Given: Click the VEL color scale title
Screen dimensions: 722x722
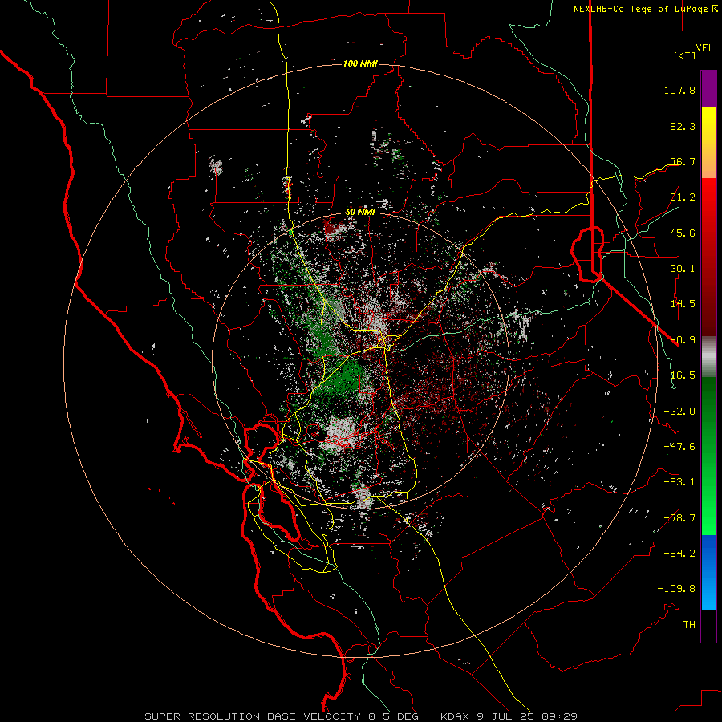Looking at the screenshot, I should (x=704, y=48).
